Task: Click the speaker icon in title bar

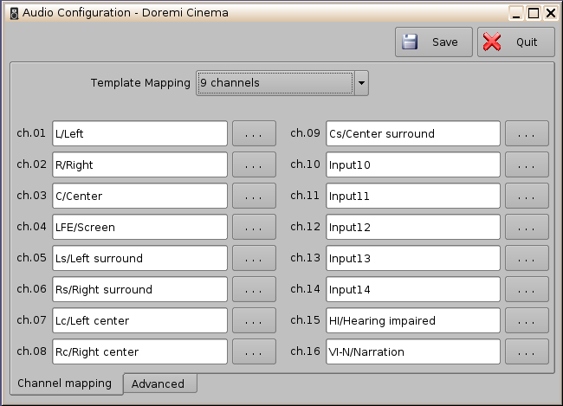Action: 12,12
